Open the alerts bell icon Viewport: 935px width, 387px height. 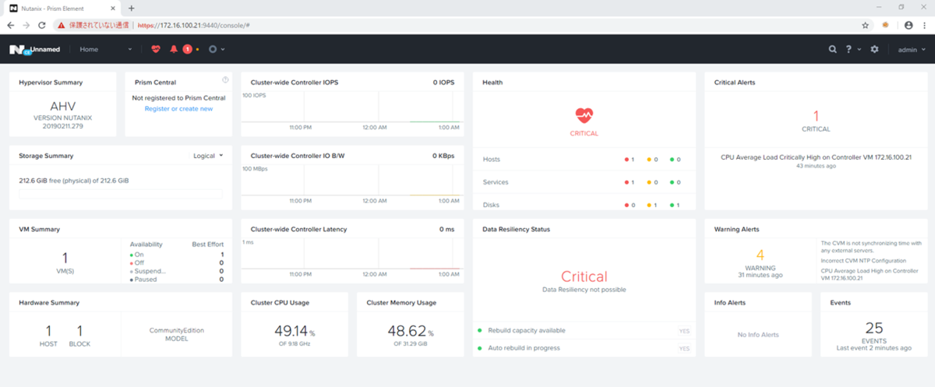pyautogui.click(x=174, y=49)
